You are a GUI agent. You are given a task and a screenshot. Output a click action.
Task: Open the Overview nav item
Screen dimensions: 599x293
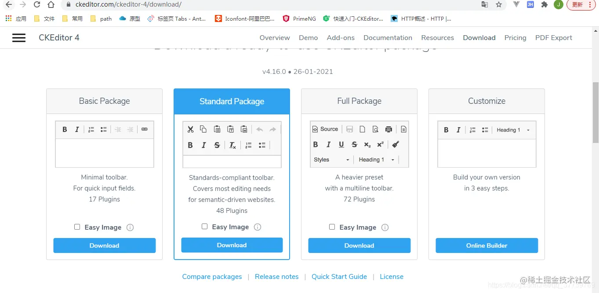[275, 38]
